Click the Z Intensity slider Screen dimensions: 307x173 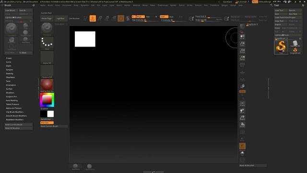point(173,20)
